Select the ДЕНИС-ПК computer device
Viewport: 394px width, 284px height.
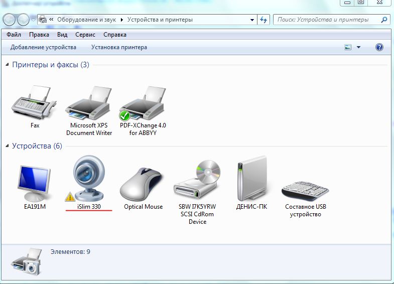tap(251, 181)
